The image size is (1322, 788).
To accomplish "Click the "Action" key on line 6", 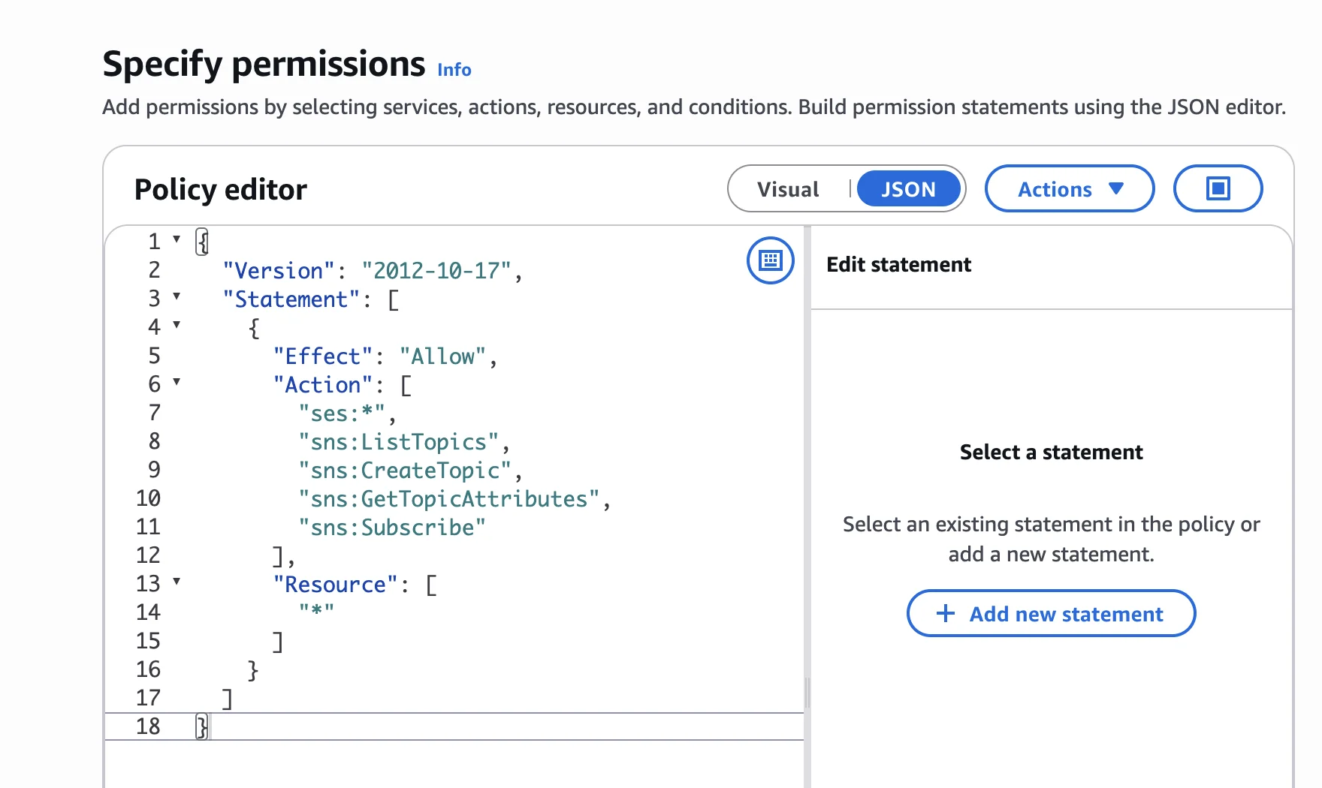I will [323, 384].
